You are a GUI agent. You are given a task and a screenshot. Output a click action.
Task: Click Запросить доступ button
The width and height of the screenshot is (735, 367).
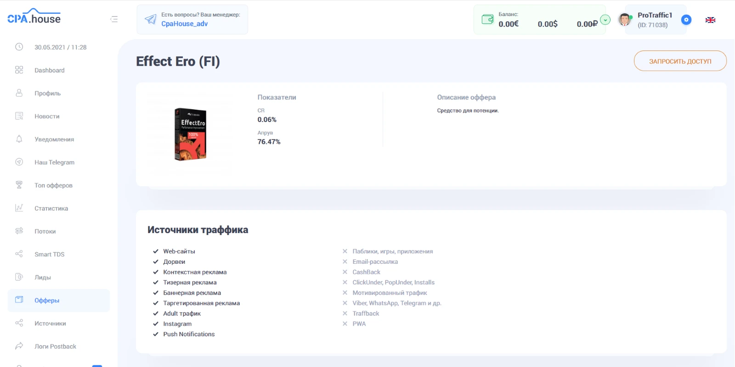pos(680,61)
